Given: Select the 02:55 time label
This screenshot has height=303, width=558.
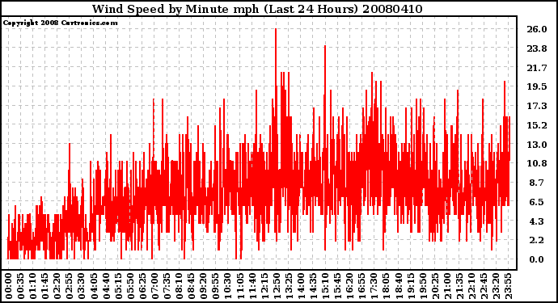Looking at the screenshot, I should click(69, 286).
